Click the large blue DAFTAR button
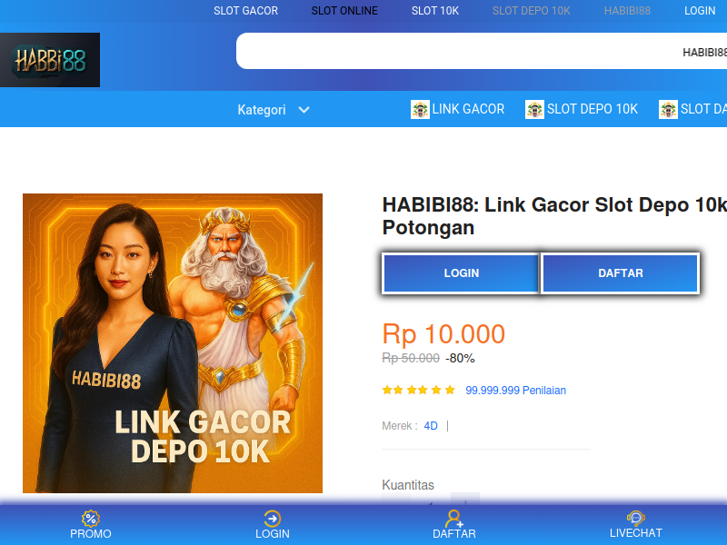Screen dimensions: 727x545 [x=621, y=273]
